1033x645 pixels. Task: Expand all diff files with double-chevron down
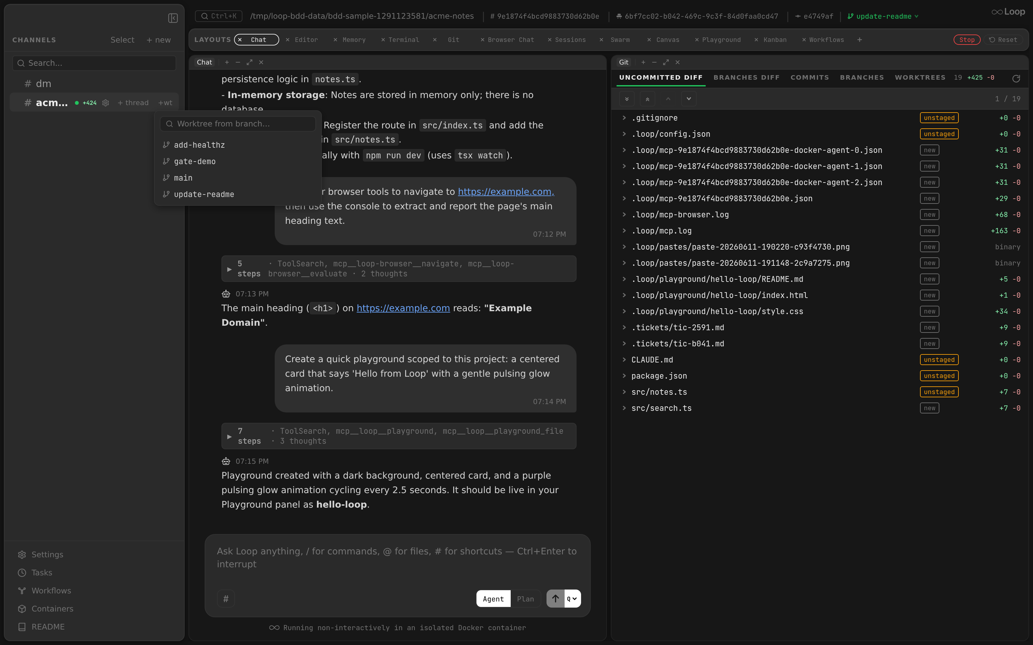click(x=627, y=99)
